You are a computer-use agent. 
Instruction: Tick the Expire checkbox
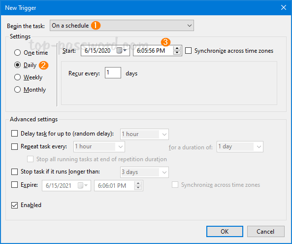tap(14, 185)
